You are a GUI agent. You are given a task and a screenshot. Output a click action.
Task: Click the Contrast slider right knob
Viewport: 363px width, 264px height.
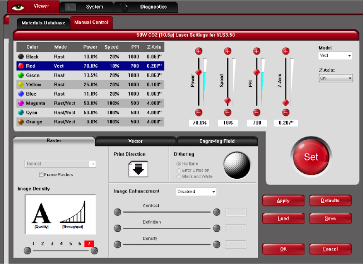point(217,212)
